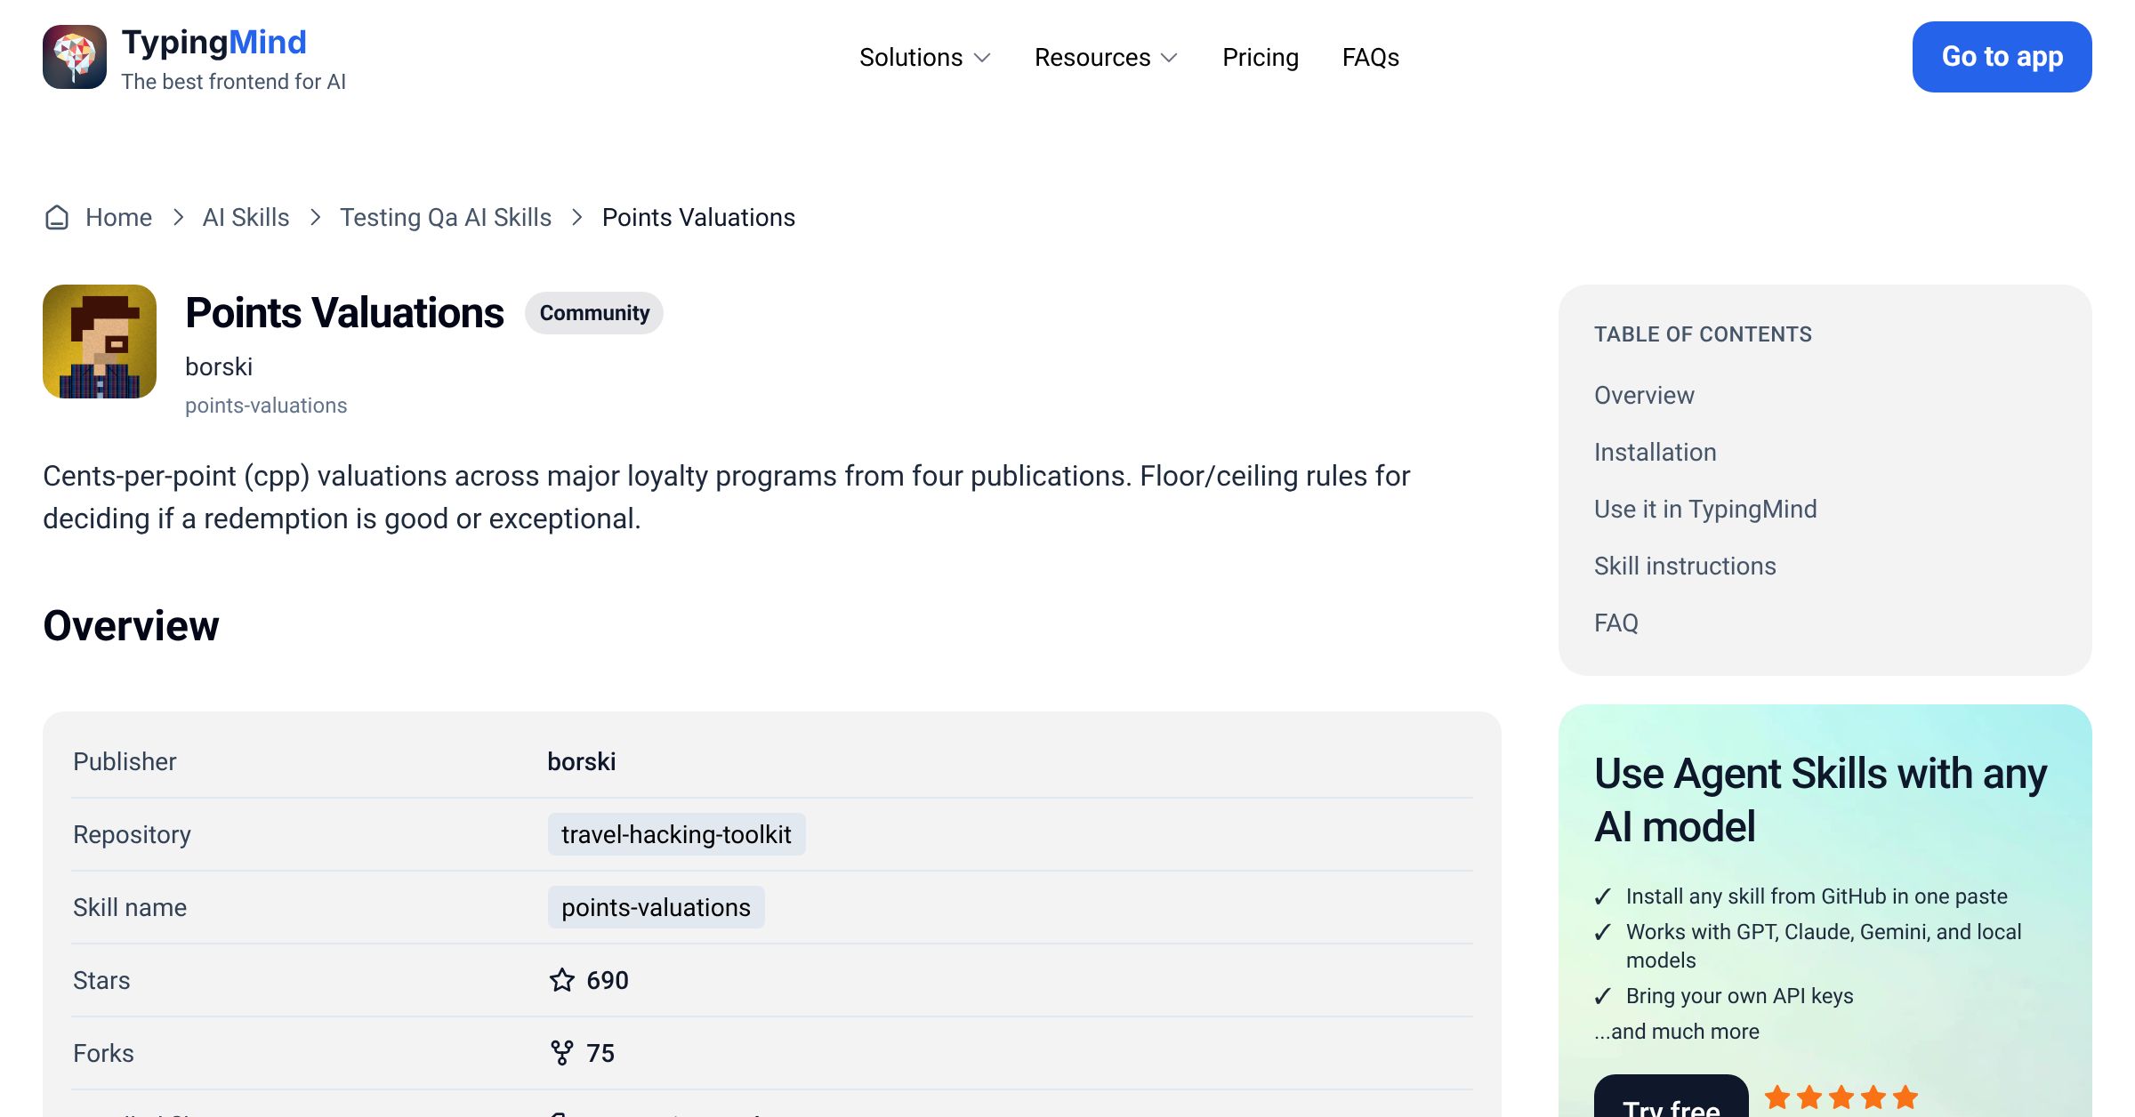Click the borski pixel avatar image
Image resolution: width=2135 pixels, height=1117 pixels.
[x=100, y=342]
